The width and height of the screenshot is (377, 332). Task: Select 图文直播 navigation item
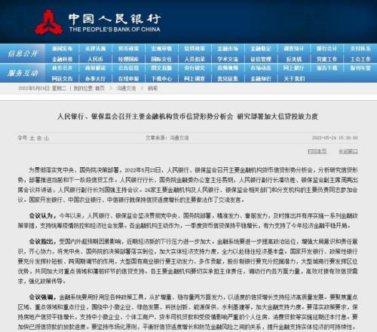(161, 68)
